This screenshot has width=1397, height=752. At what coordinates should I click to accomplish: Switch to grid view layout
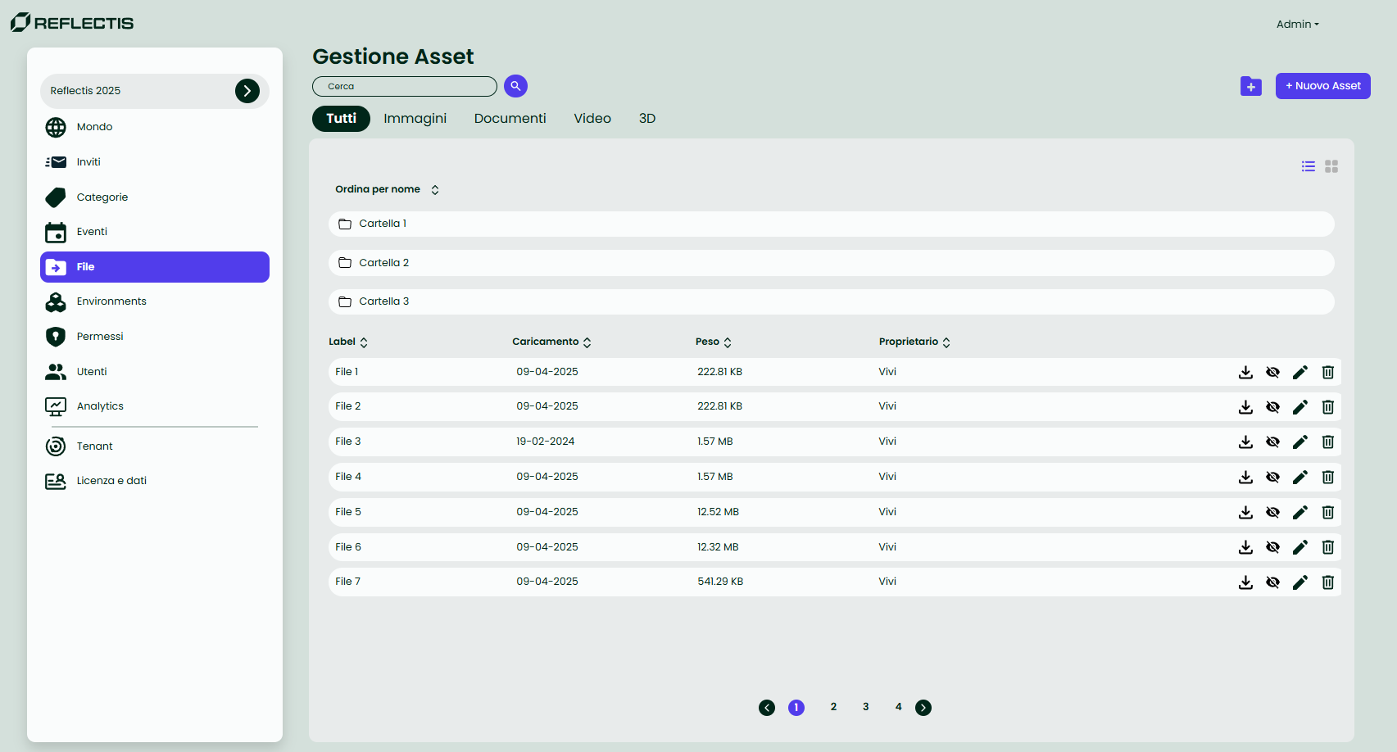(1331, 166)
